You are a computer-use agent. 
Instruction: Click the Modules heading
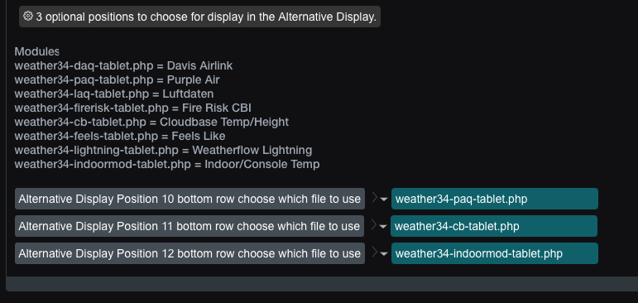tap(37, 51)
